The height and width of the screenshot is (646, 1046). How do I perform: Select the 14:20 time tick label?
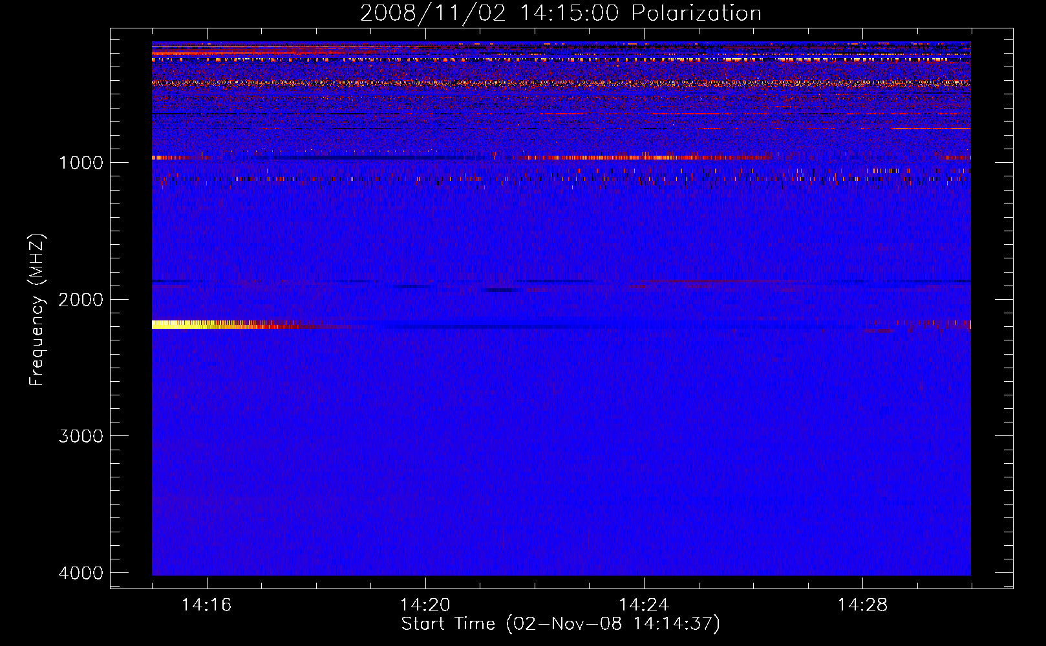(425, 605)
